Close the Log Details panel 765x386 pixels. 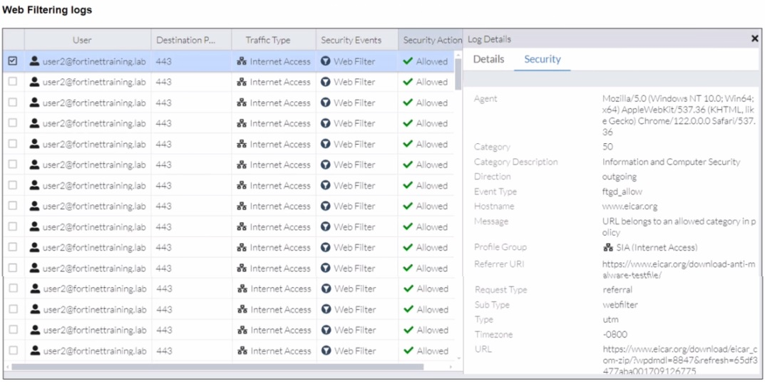[x=755, y=39]
